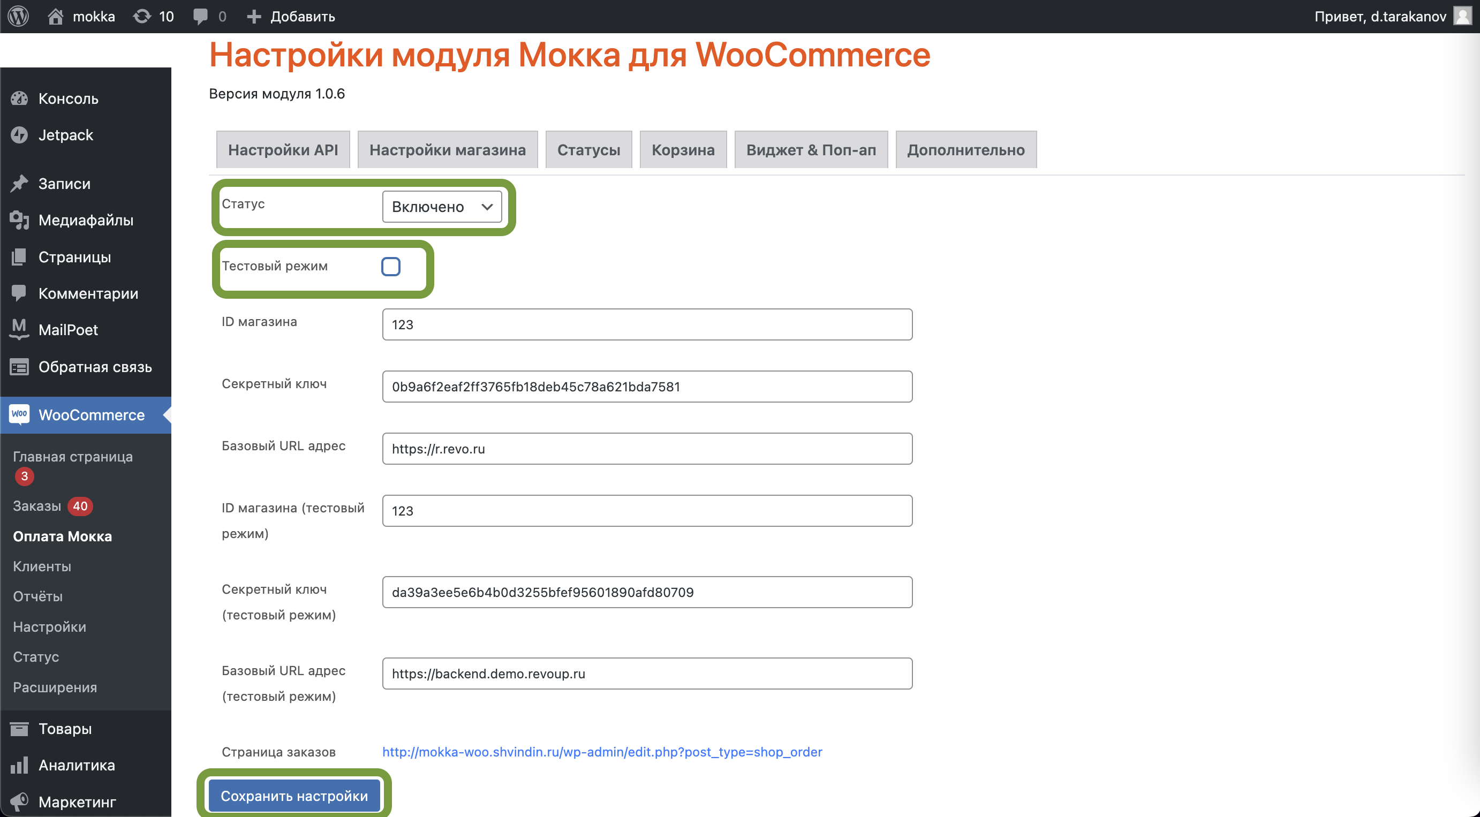Viewport: 1480px width, 817px height.
Task: Click the ID магазина input field
Action: (x=647, y=324)
